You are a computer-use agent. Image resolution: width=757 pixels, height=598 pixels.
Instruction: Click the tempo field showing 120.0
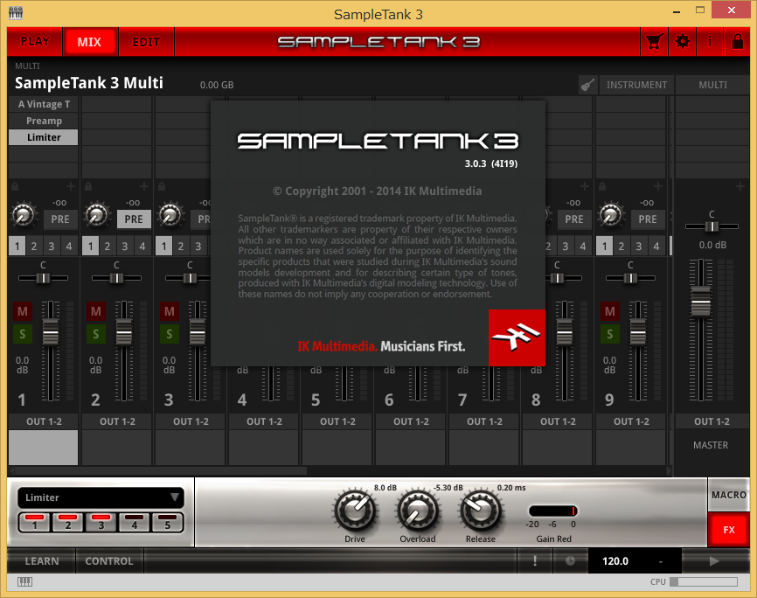pyautogui.click(x=615, y=560)
